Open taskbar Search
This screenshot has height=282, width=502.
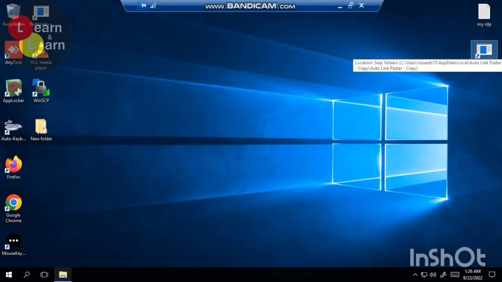tap(27, 275)
